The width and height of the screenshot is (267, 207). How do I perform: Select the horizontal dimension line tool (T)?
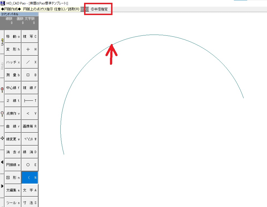pyautogui.click(x=30, y=101)
